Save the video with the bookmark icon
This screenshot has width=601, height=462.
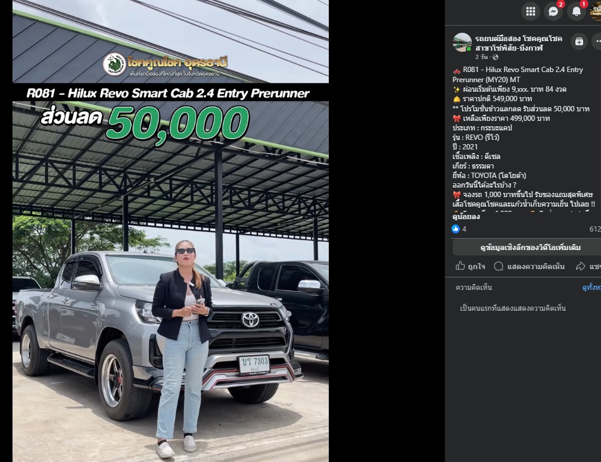(x=579, y=41)
